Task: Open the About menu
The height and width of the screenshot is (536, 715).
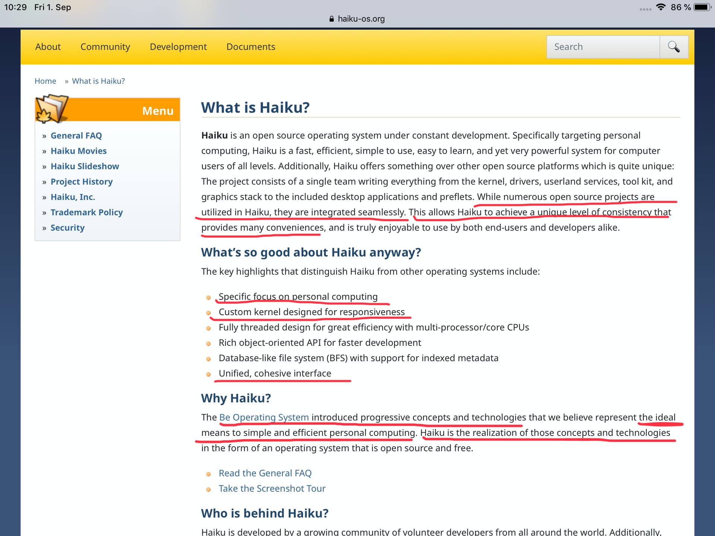Action: coord(48,47)
